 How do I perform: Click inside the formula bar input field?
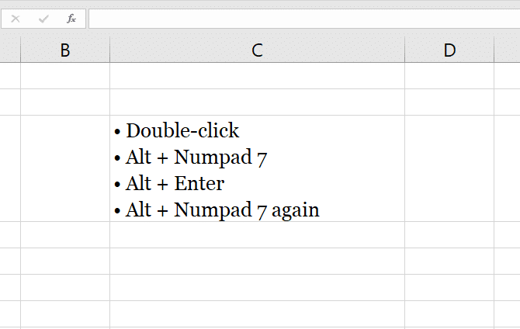pyautogui.click(x=304, y=19)
